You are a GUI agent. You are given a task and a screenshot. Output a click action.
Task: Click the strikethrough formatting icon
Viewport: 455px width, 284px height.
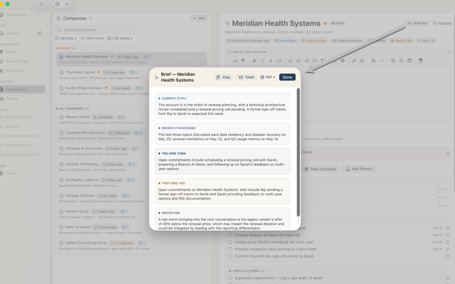coord(271,61)
